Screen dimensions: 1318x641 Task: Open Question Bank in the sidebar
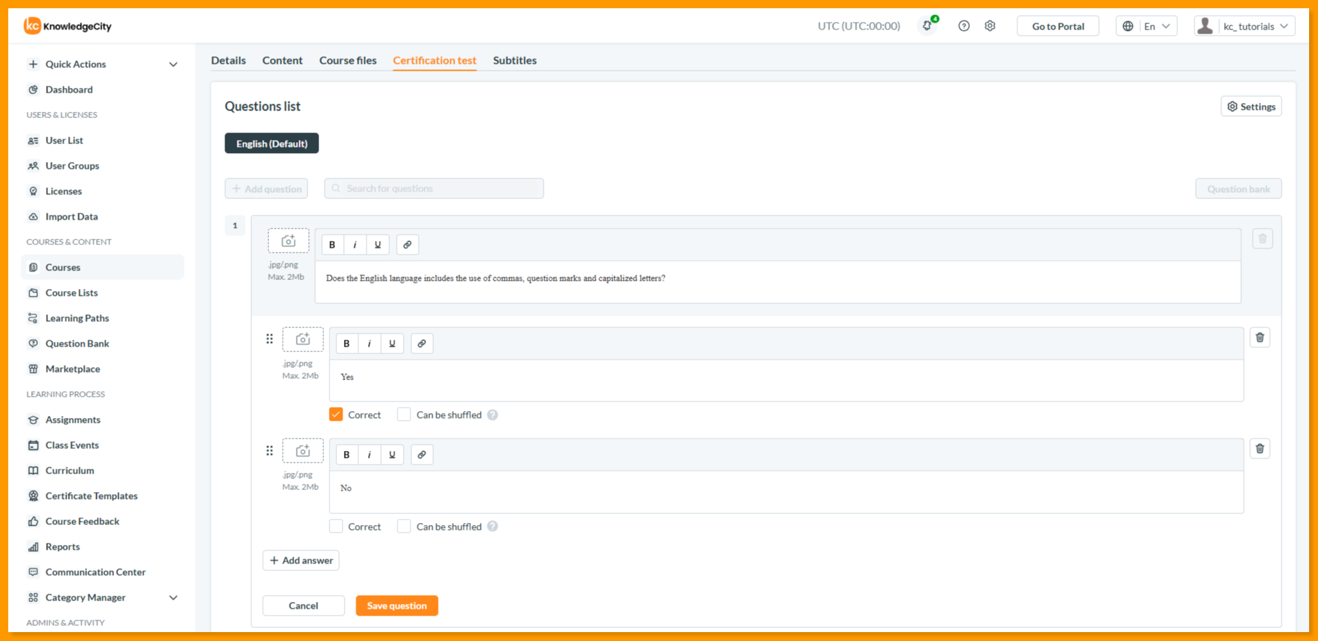[x=78, y=344]
